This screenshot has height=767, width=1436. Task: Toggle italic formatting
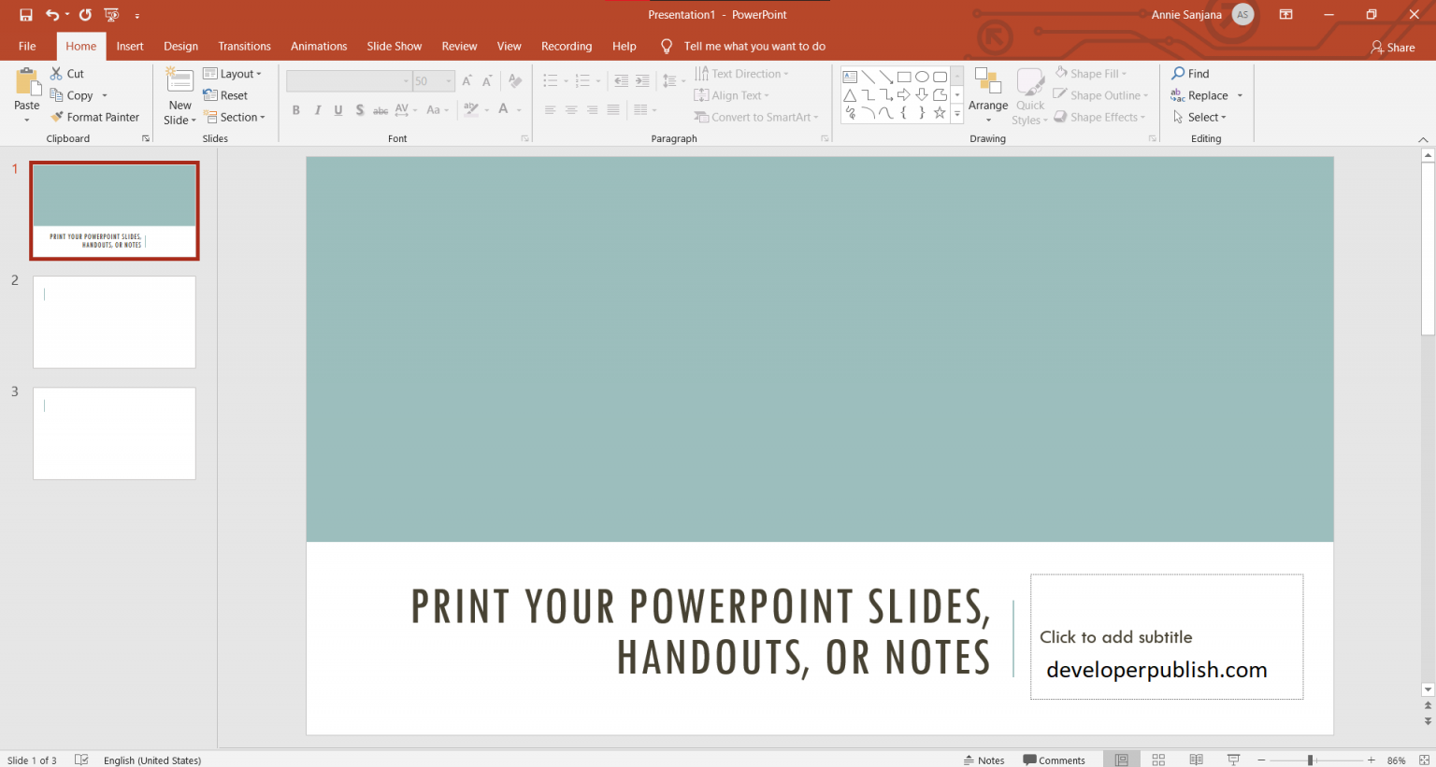[317, 109]
